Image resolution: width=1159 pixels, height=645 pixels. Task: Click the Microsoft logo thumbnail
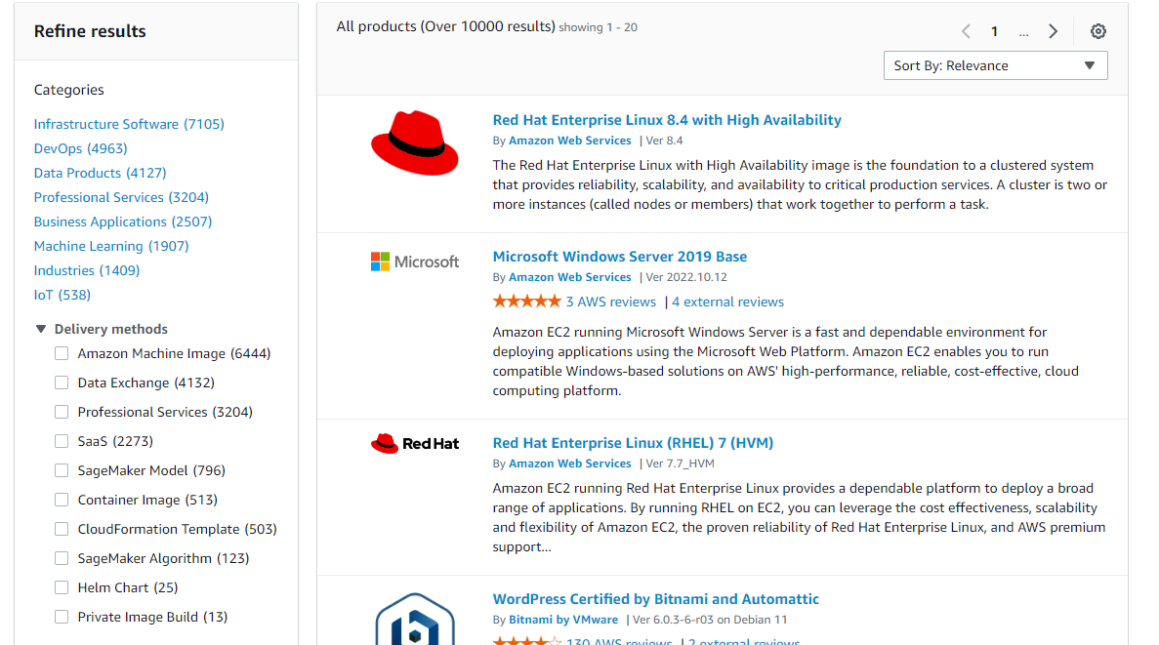(415, 262)
